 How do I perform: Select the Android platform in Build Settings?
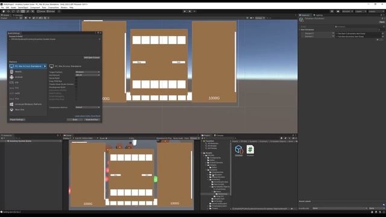[28, 77]
